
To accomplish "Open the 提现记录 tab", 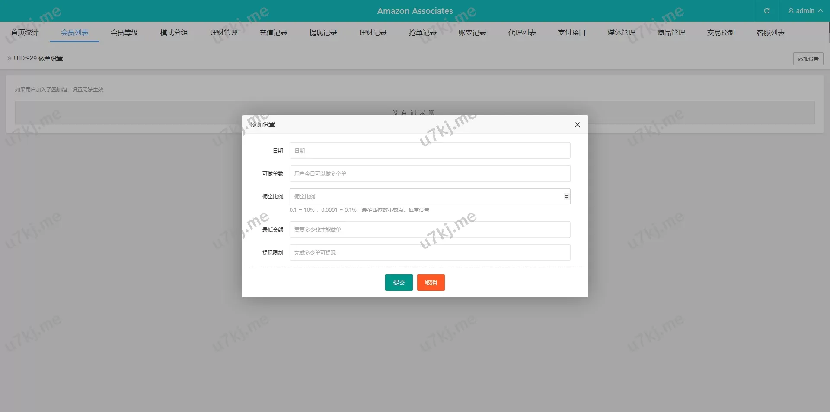I will point(323,33).
